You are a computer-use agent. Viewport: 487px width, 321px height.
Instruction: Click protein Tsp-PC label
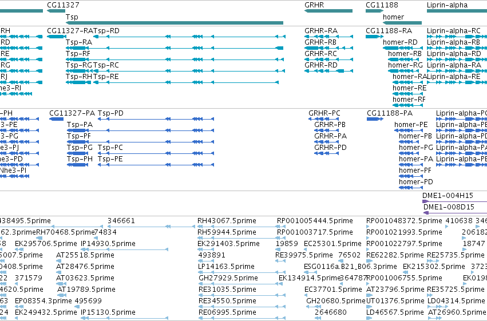pyautogui.click(x=110, y=148)
